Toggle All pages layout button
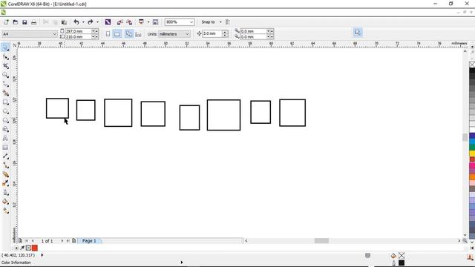Image resolution: width=475 pixels, height=267 pixels. [x=128, y=34]
